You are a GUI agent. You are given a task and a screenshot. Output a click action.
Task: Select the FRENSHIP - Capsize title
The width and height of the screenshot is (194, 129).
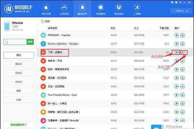(59, 35)
